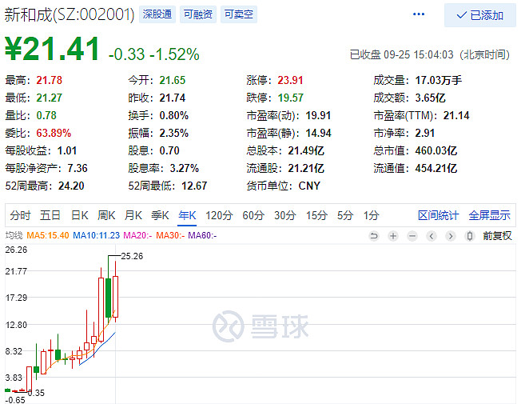This screenshot has width=529, height=404.
Task: Click the closing time 已收盘 09-25 15:04:03
Action: [x=401, y=54]
